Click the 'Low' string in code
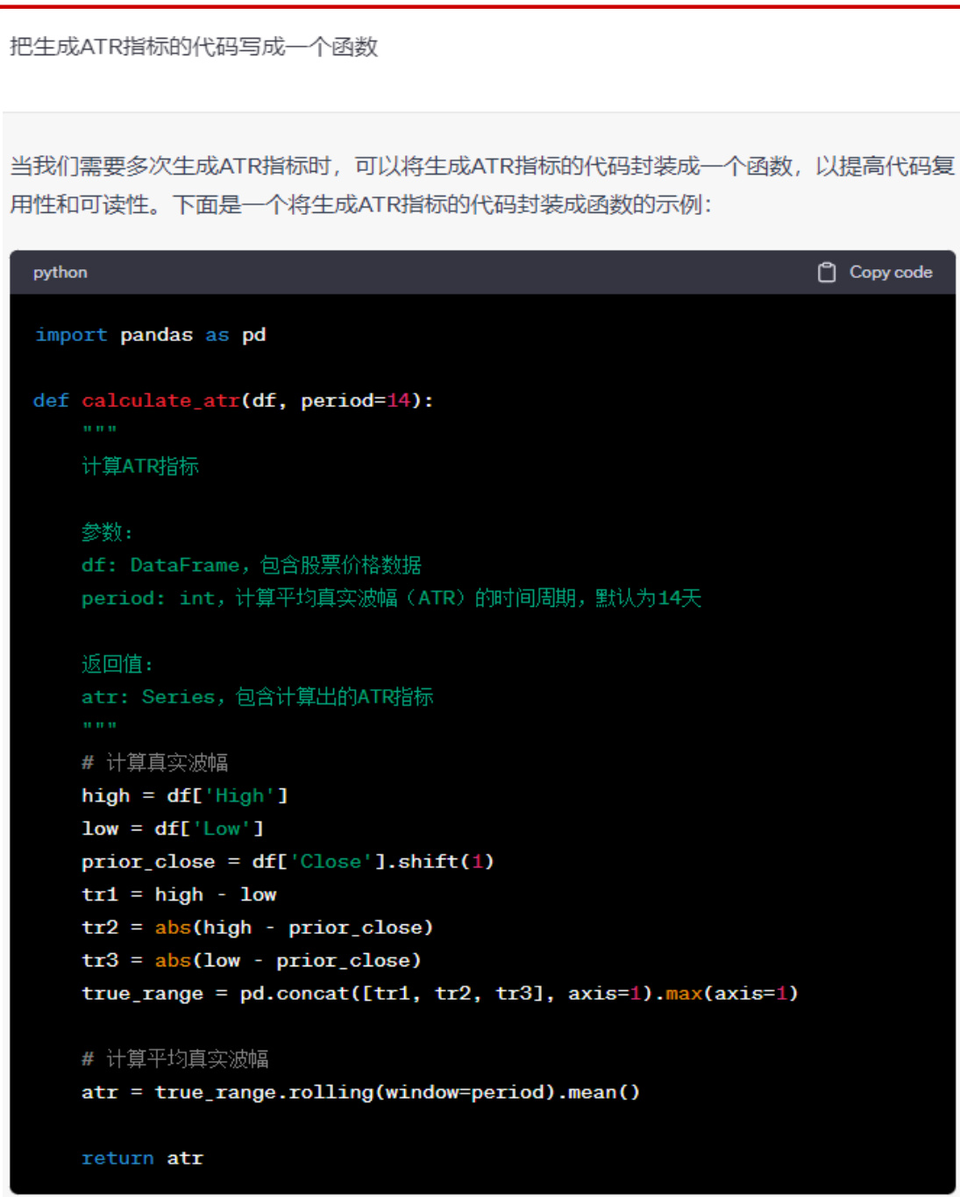Viewport: 960px width, 1197px height. click(222, 829)
